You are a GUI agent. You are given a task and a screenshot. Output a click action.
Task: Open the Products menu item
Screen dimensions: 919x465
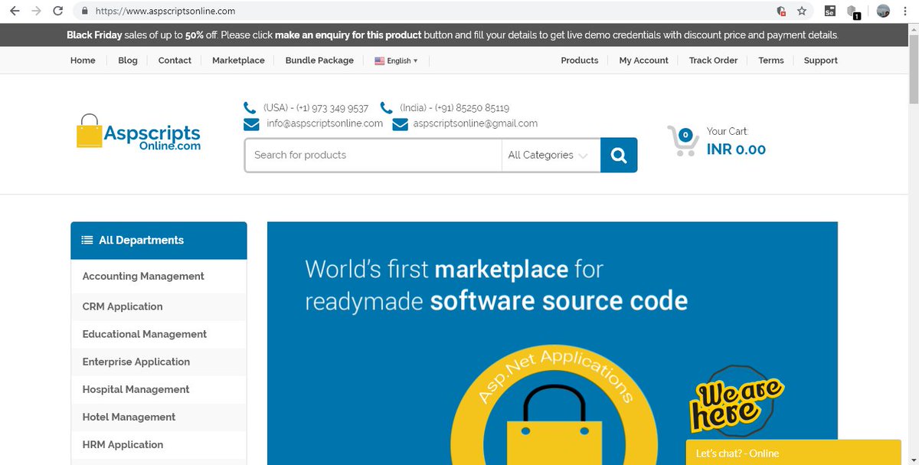click(x=580, y=61)
